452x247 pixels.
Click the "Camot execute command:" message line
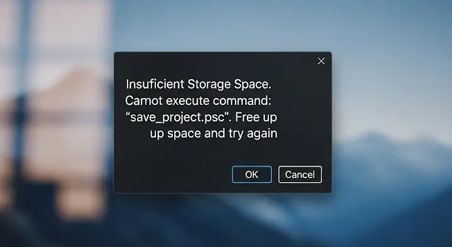(x=198, y=100)
